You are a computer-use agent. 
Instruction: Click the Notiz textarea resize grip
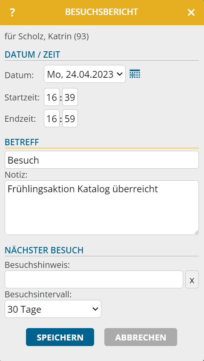[x=196, y=232]
